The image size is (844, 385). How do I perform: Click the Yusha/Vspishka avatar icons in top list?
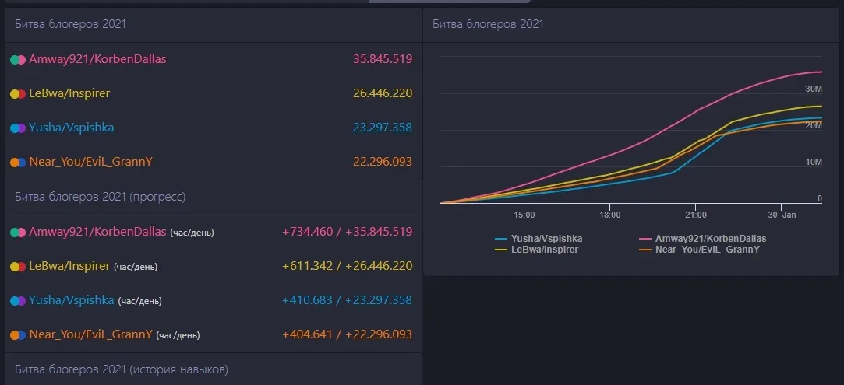(18, 128)
